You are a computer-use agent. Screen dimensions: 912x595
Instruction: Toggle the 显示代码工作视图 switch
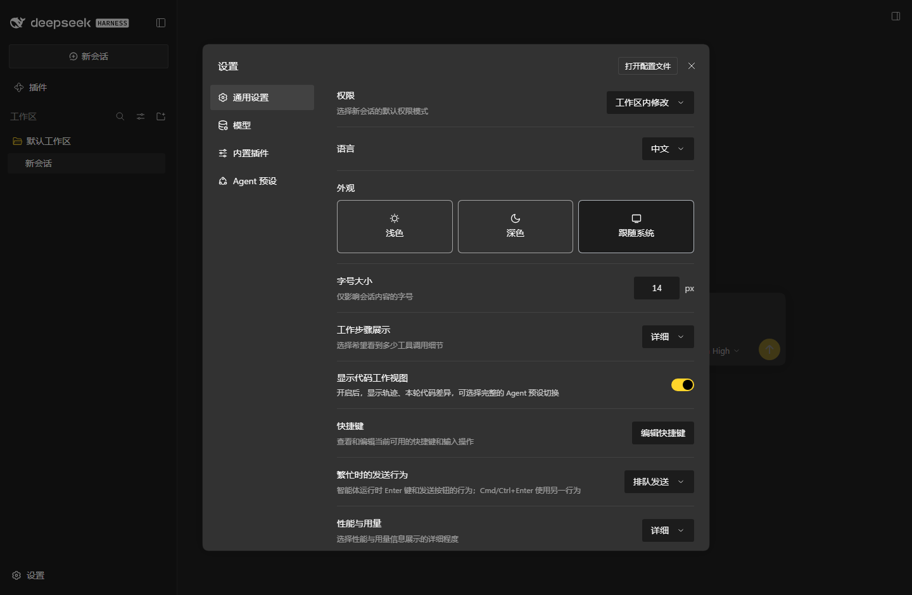coord(683,385)
